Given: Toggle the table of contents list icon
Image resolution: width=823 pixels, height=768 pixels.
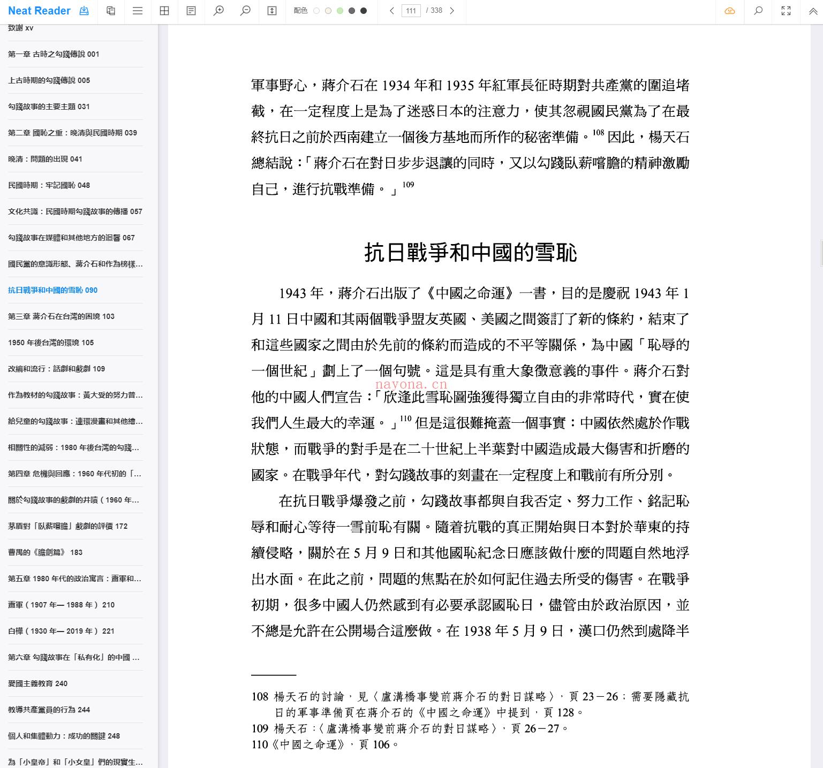Looking at the screenshot, I should pyautogui.click(x=138, y=11).
